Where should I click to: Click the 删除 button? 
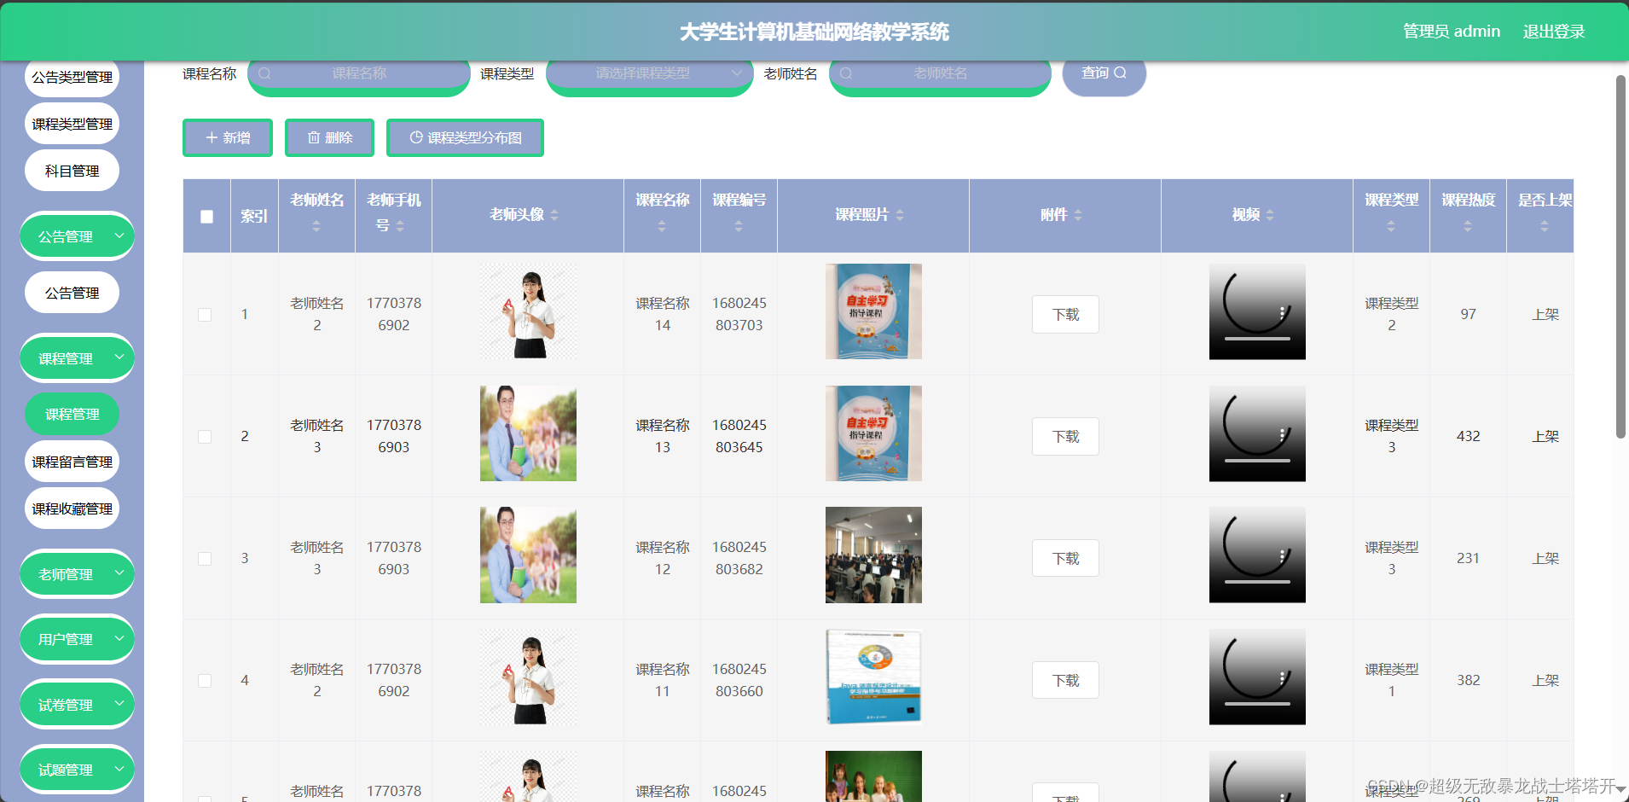coord(329,137)
